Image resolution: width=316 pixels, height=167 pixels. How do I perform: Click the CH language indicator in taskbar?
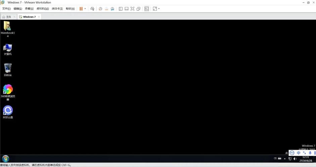(x=275, y=158)
